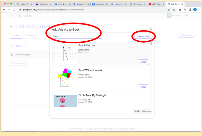Open Circle Area thumbnail

pyautogui.click(x=65, y=101)
